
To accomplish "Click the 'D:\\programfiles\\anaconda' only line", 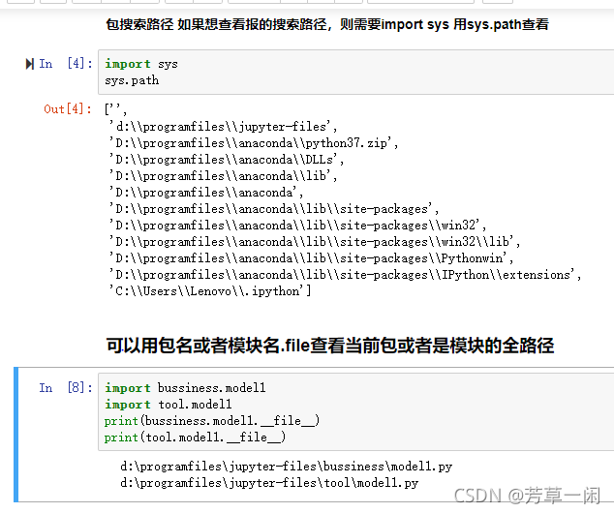I will 206,192.
